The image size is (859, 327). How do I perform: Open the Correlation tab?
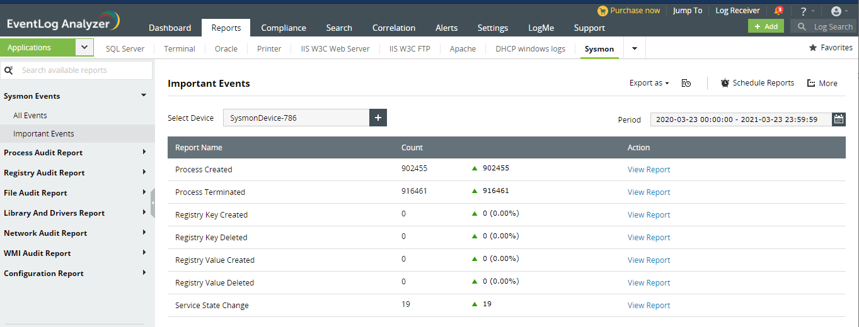click(x=394, y=28)
